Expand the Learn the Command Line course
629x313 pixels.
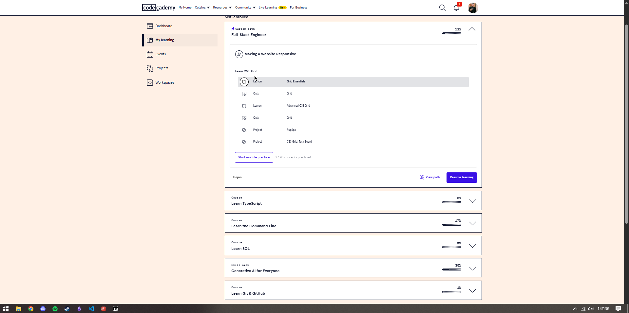click(x=472, y=223)
